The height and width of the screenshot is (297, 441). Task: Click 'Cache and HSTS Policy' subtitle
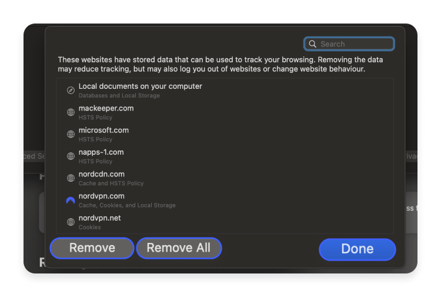pos(111,183)
